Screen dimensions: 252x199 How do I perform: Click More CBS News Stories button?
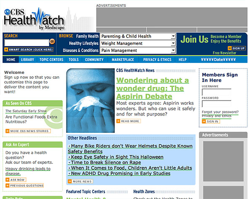pos(28,131)
